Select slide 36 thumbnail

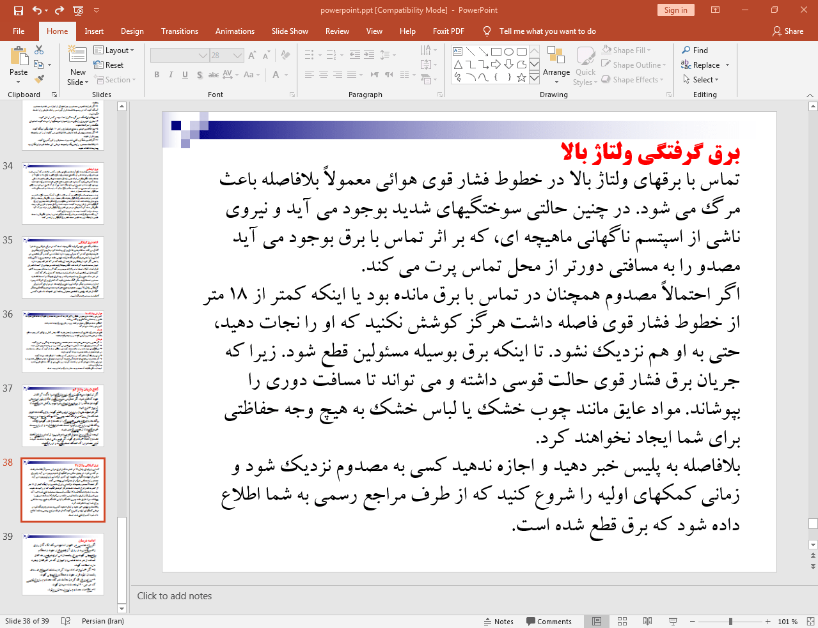63,341
